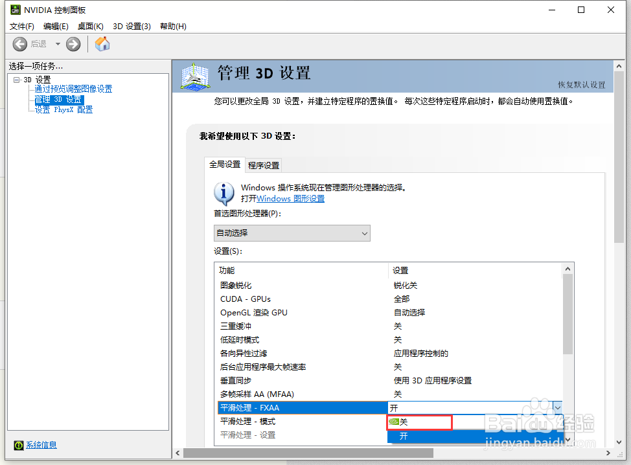Screen dimensions: 631x465
Task: Select 设置 PhysX 配置 in the tree
Action: click(x=63, y=109)
